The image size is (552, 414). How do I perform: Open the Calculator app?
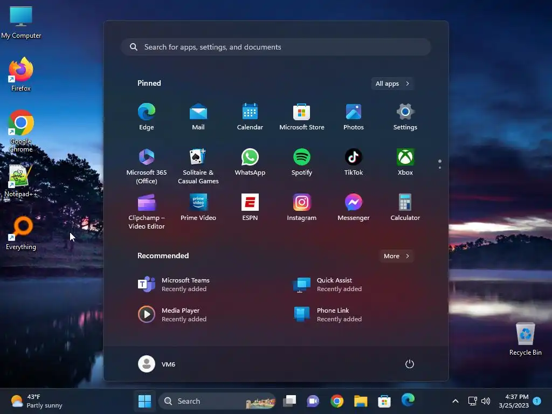point(405,208)
